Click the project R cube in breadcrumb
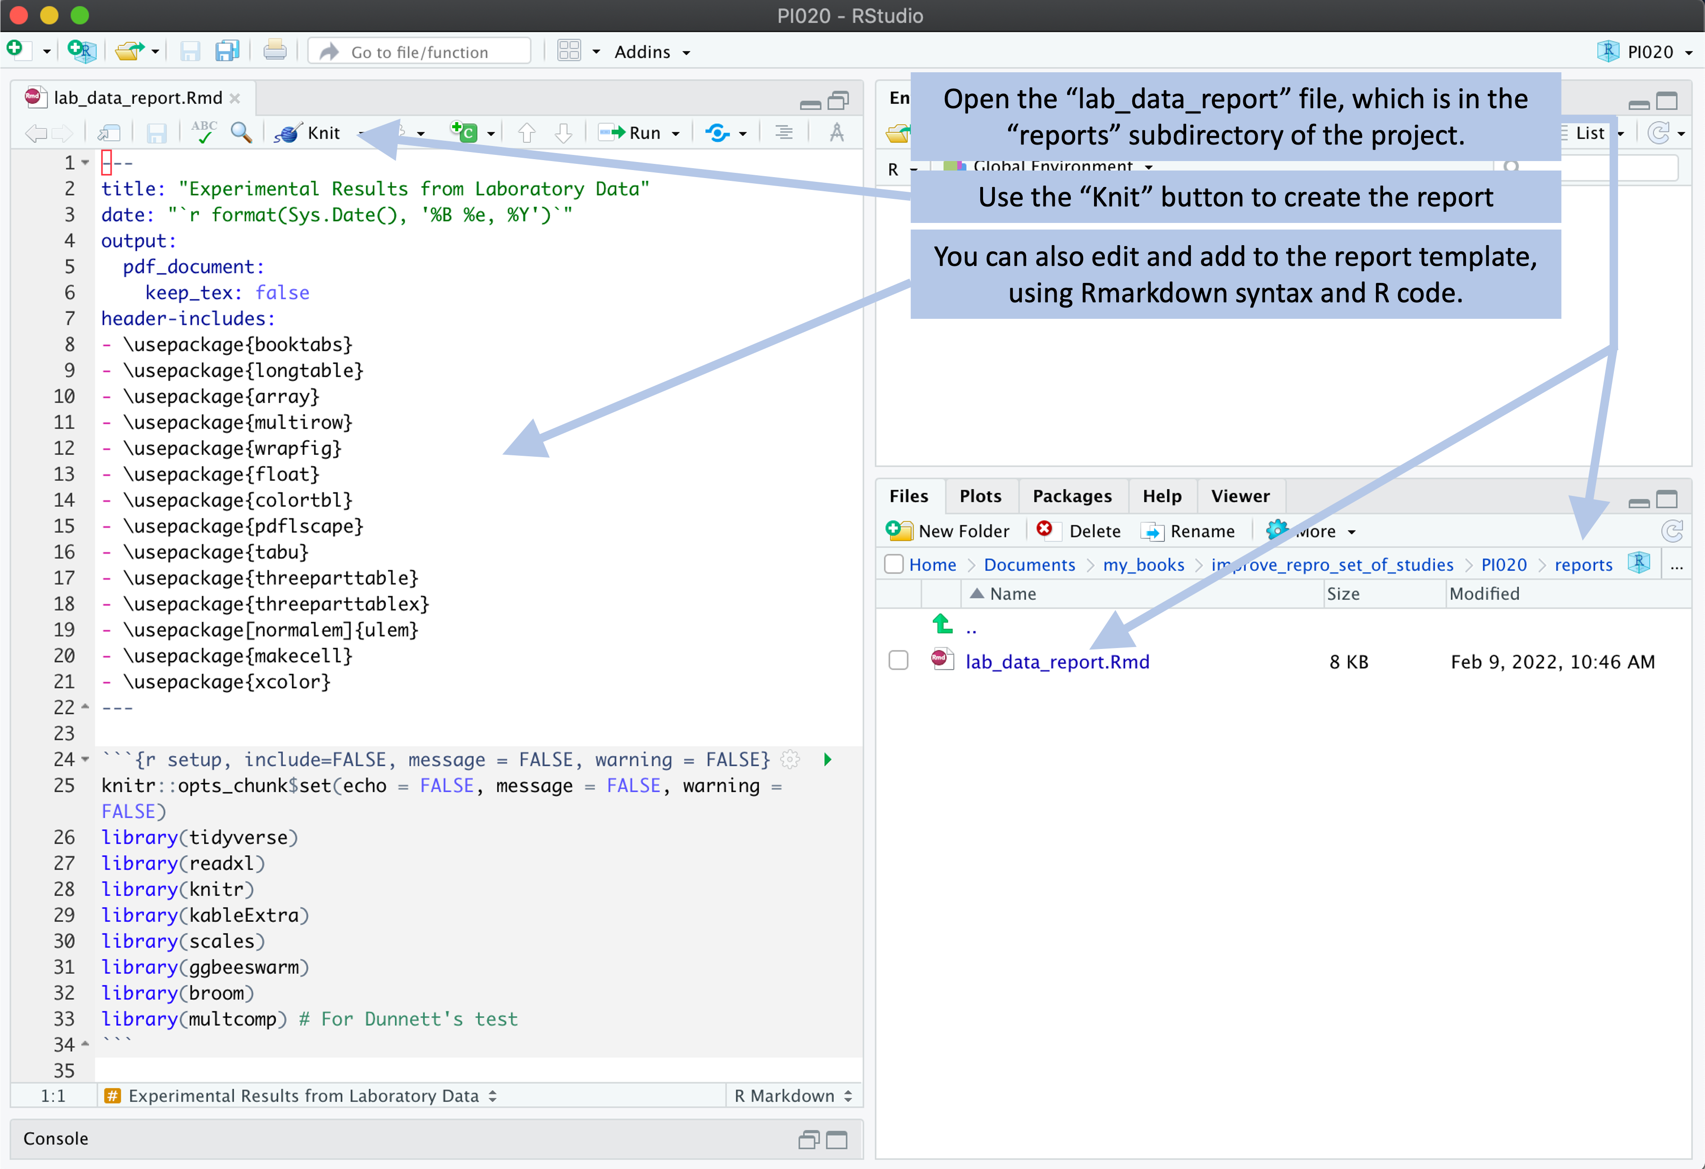This screenshot has height=1169, width=1705. [1639, 563]
